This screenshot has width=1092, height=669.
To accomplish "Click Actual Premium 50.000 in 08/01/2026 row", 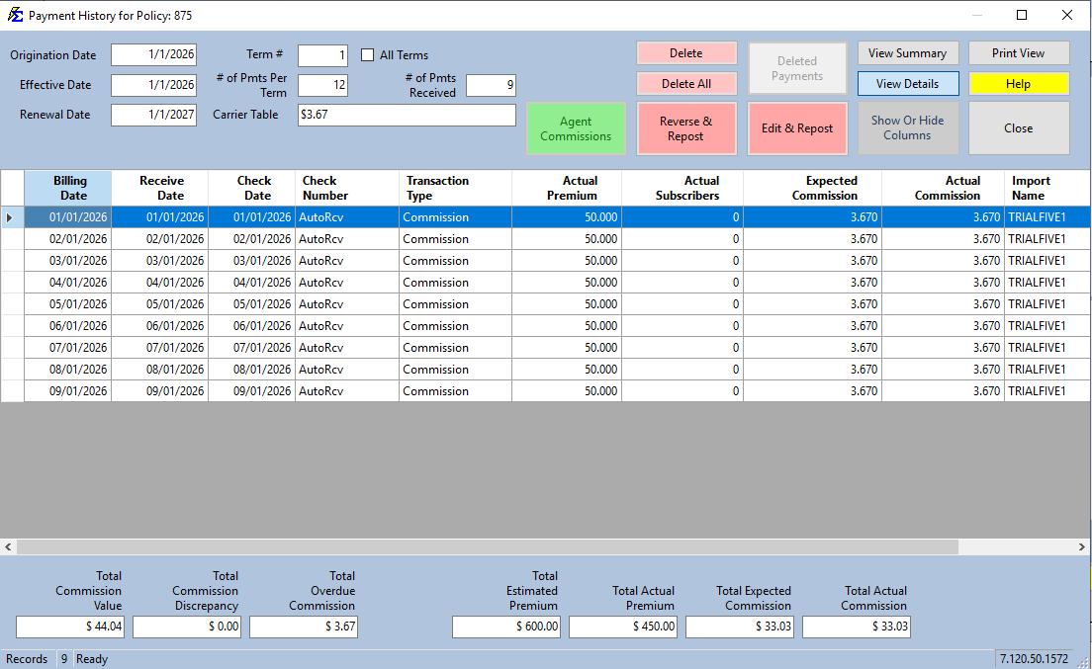I will [x=567, y=370].
